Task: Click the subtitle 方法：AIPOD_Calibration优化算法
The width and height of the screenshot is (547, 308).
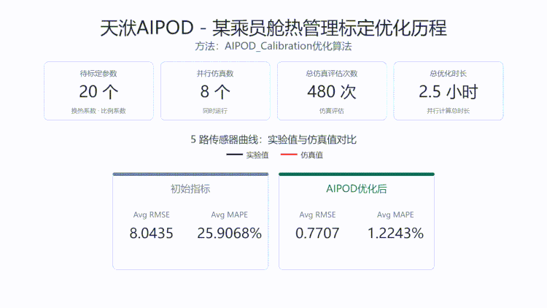Action: coord(273,46)
